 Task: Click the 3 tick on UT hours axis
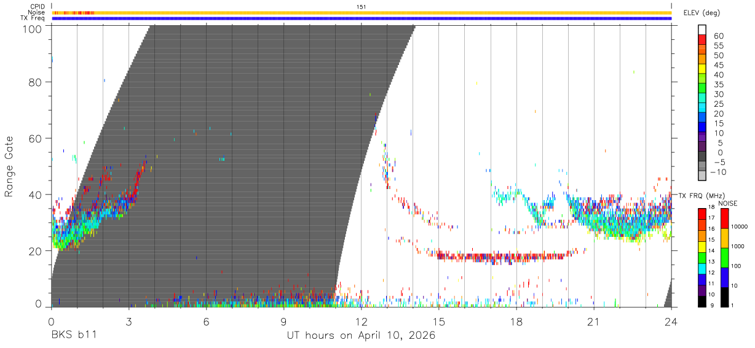[129, 321]
